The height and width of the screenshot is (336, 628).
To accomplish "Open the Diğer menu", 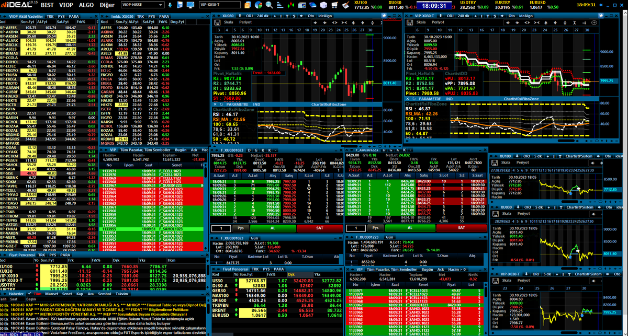I will [107, 5].
